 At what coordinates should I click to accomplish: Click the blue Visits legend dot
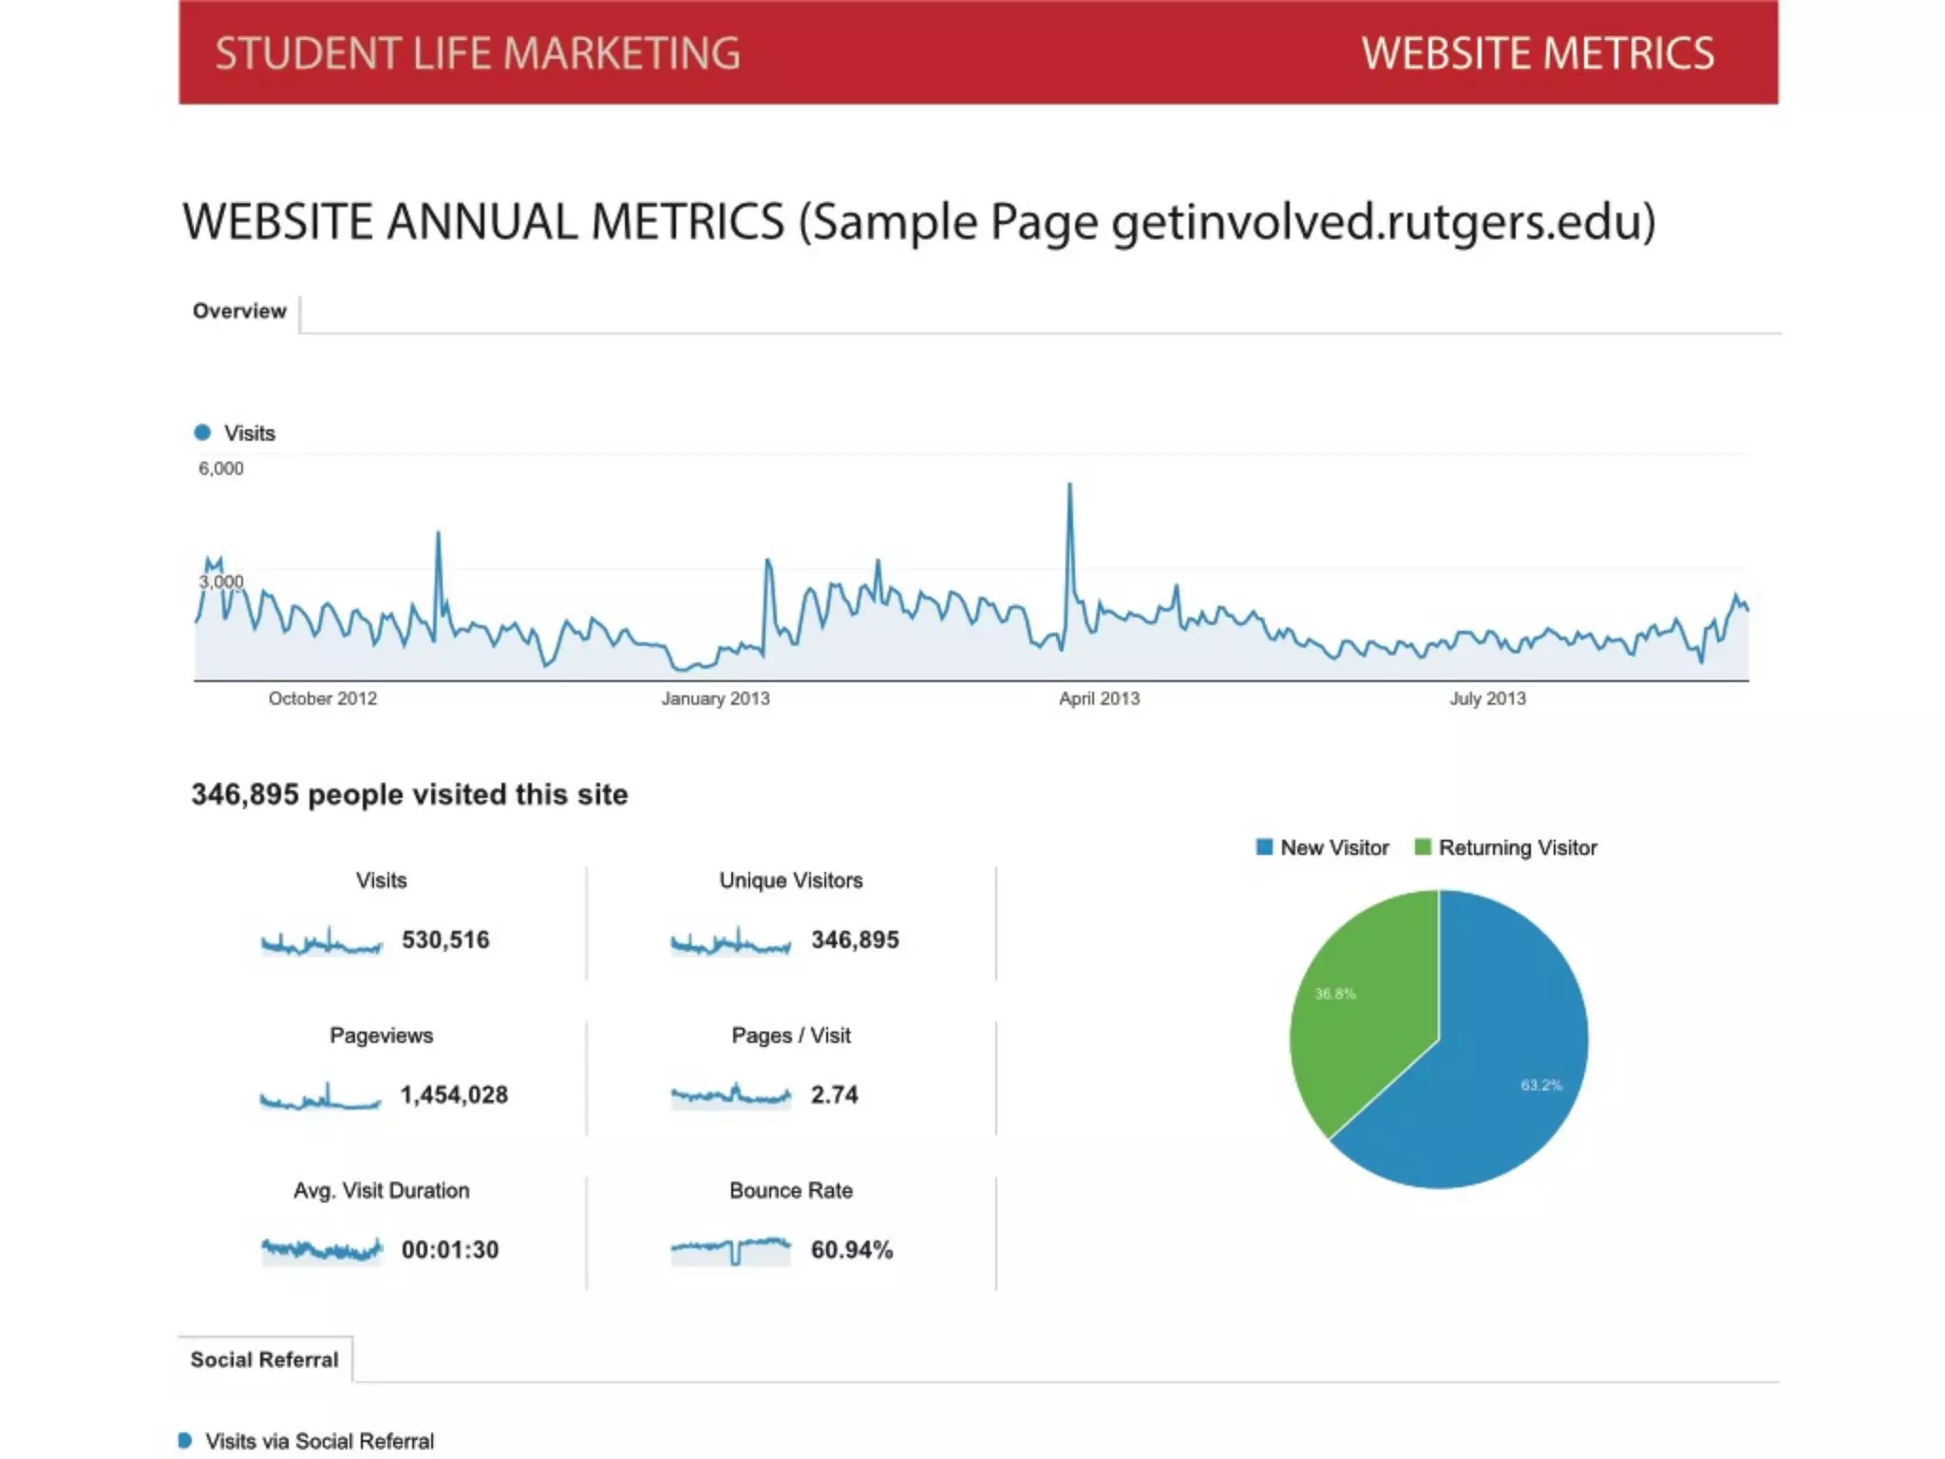click(202, 433)
